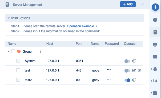
Task: Click goby username in test2 row
Action: pyautogui.click(x=96, y=80)
